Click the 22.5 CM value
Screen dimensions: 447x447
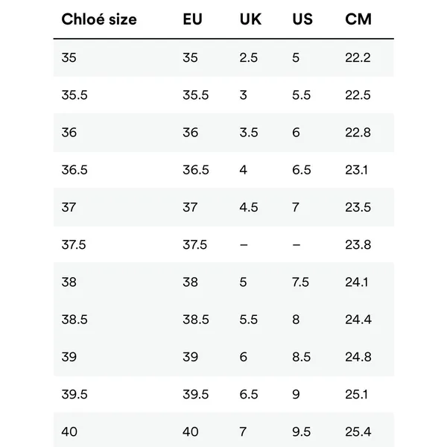[358, 95]
